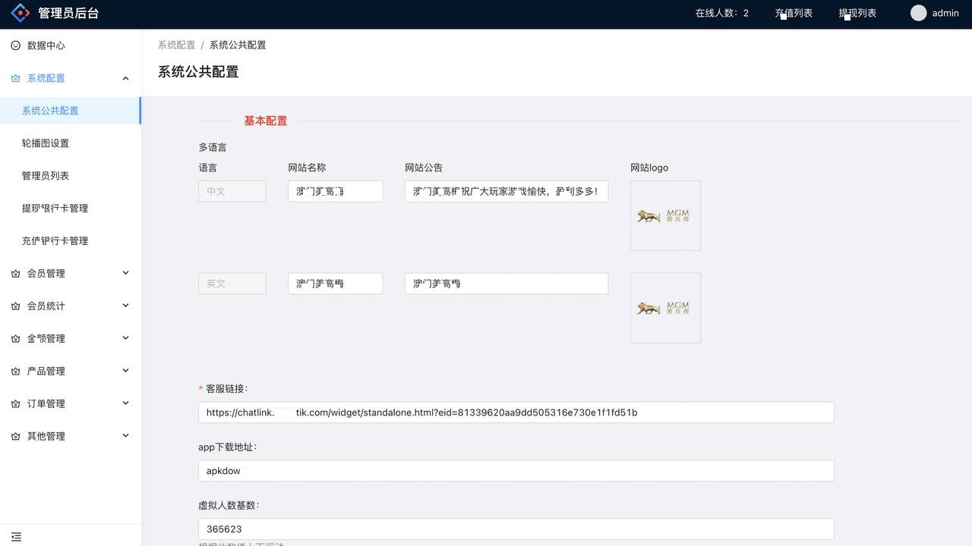The width and height of the screenshot is (972, 546).
Task: Select 提现银行卡管理 menu item
Action: [x=55, y=209]
